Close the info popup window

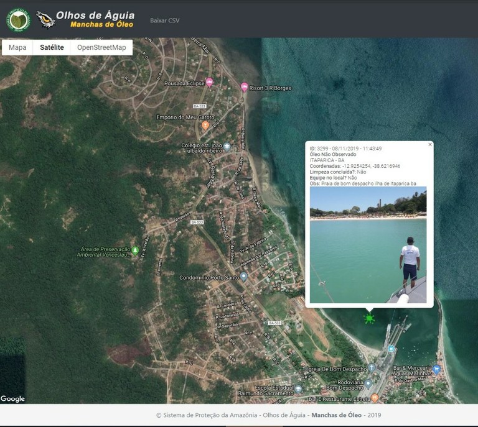tap(429, 145)
